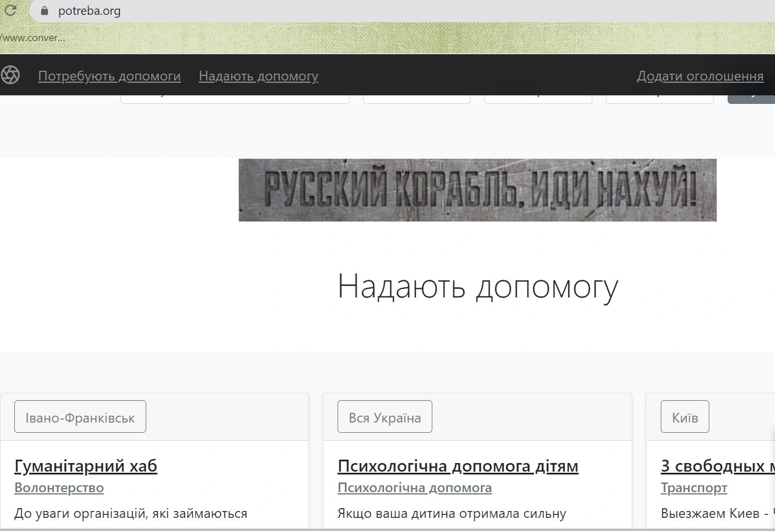Click the text 'До уваги організацій, які займаються'
This screenshot has width=775, height=531.
[x=131, y=513]
